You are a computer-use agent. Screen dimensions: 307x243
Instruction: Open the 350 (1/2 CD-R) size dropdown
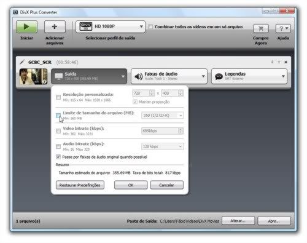pyautogui.click(x=162, y=115)
